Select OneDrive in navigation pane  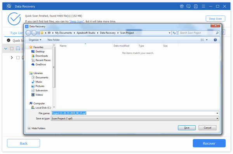pyautogui.click(x=40, y=64)
